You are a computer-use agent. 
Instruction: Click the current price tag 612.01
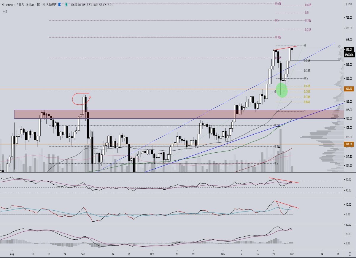point(348,49)
